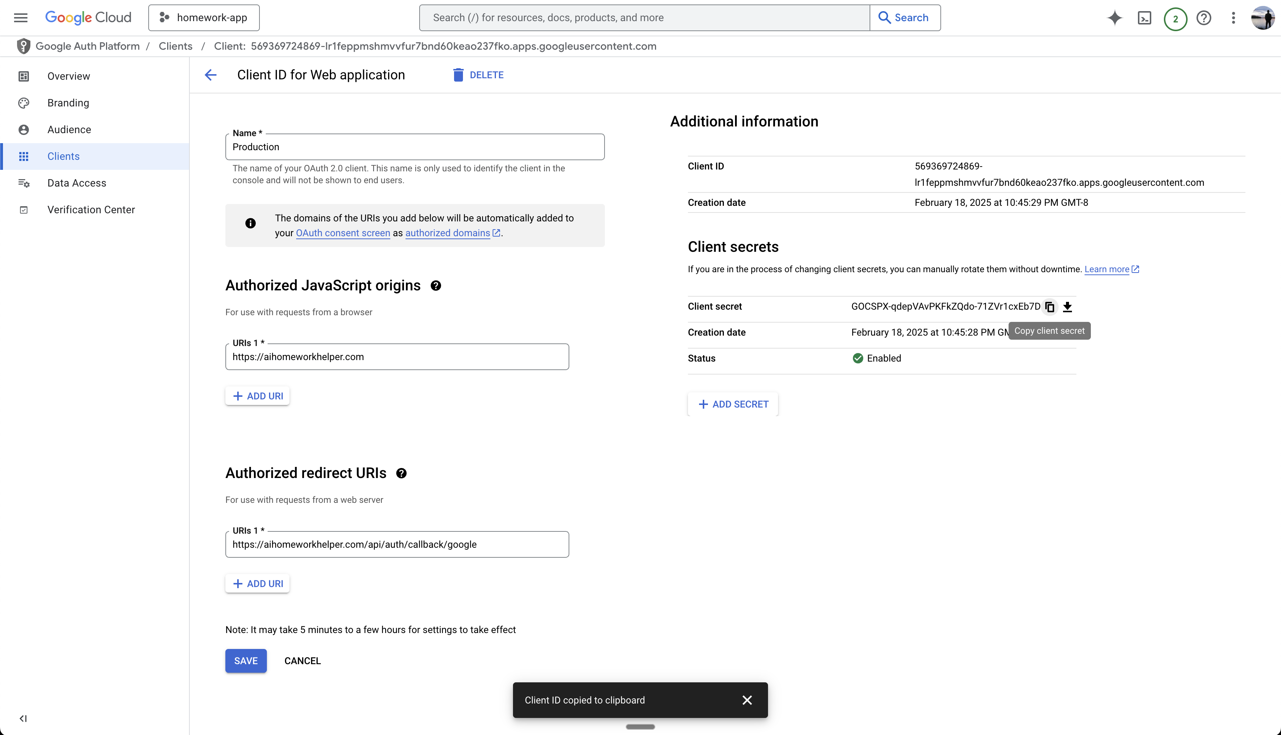Add URI under JavaScript origins
1281x735 pixels.
click(x=257, y=396)
